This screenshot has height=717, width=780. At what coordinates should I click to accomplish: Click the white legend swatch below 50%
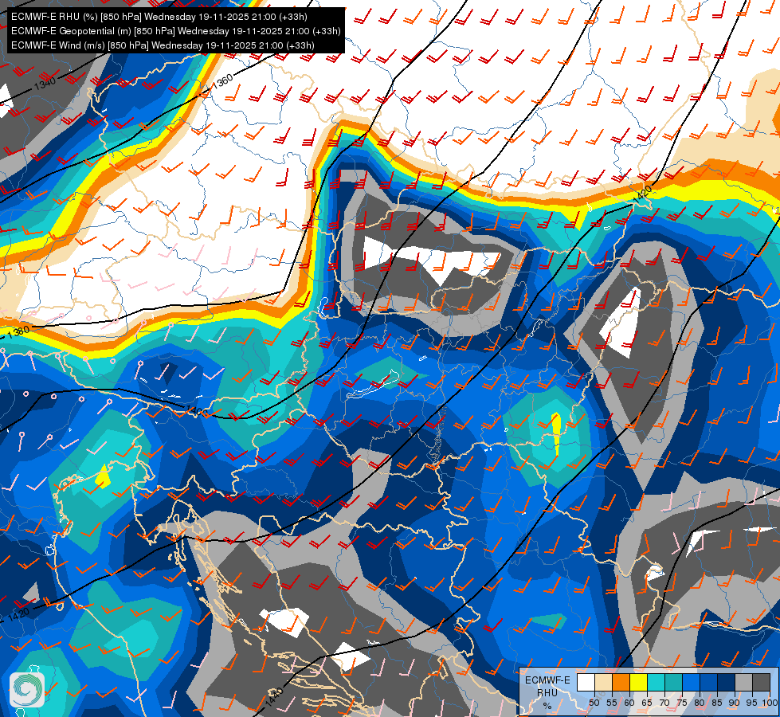(586, 682)
